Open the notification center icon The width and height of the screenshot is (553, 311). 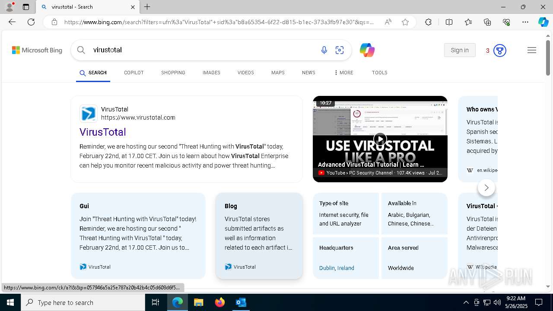(x=539, y=302)
